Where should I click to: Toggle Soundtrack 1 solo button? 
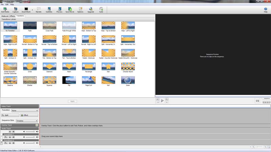pyautogui.click(x=10, y=137)
